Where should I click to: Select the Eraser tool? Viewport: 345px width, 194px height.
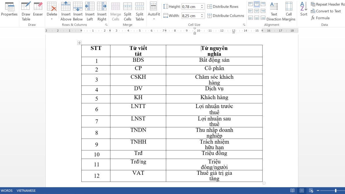[38, 9]
